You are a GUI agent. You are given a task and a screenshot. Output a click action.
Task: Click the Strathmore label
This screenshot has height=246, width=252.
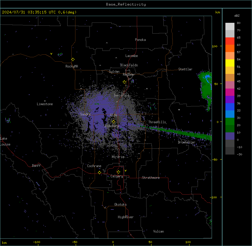[151, 178]
